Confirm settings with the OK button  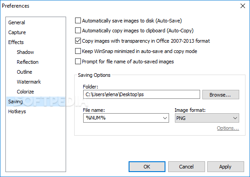147,167
